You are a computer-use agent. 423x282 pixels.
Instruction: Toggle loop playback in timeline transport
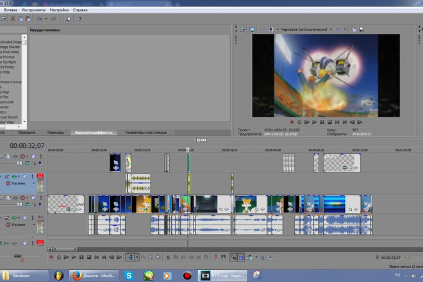tap(59, 258)
